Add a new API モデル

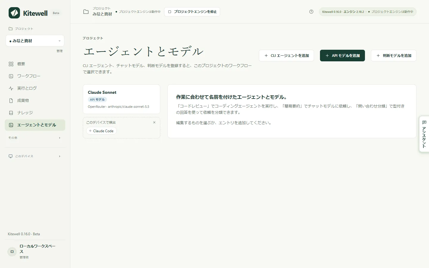pyautogui.click(x=342, y=56)
